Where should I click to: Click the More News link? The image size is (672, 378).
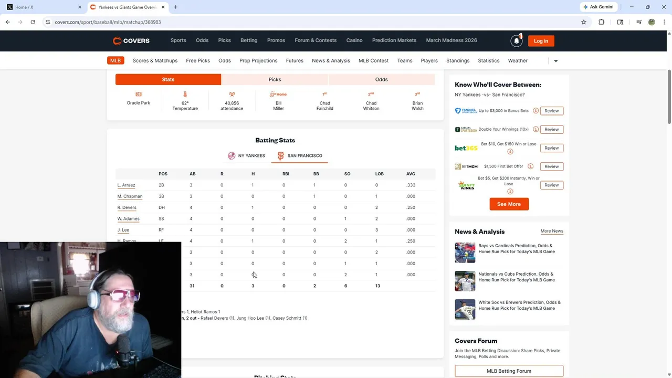[552, 231]
